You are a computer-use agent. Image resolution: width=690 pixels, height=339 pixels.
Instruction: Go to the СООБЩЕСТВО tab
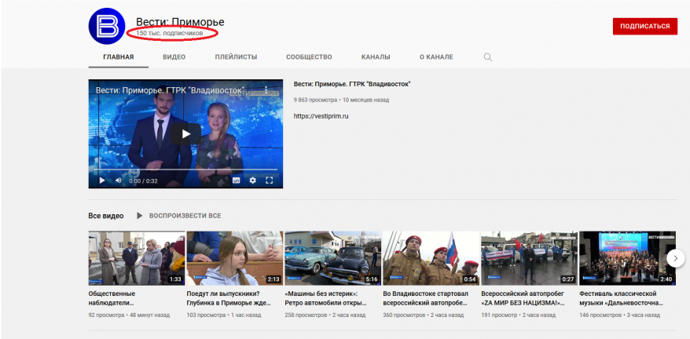click(x=309, y=57)
